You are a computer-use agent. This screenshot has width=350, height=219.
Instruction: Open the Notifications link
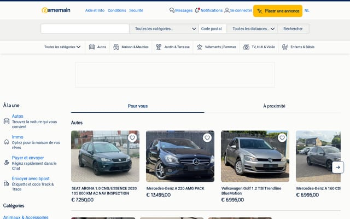coord(212,10)
